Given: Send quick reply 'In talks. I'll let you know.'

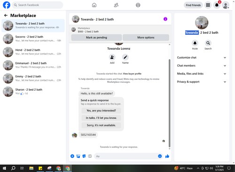Looking at the screenshot, I should (101, 118).
